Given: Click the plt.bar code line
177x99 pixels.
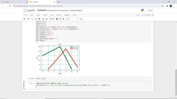Looking at the screenshot, I should tap(73, 85).
